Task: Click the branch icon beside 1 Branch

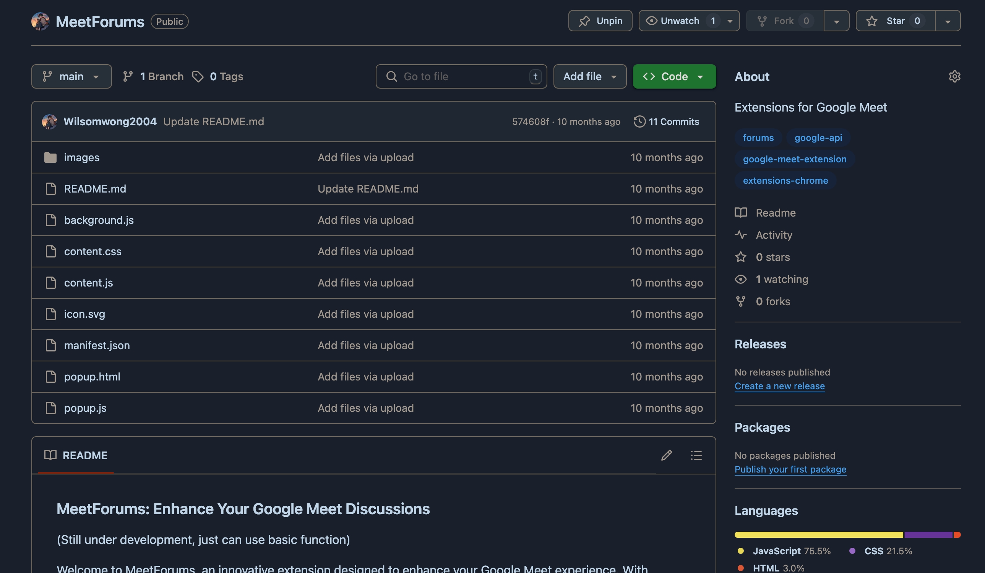Action: [128, 76]
